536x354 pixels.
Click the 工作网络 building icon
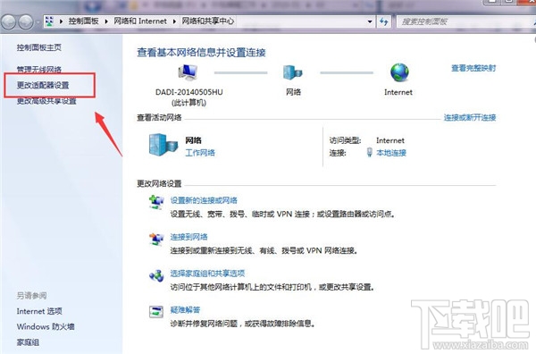[163, 144]
